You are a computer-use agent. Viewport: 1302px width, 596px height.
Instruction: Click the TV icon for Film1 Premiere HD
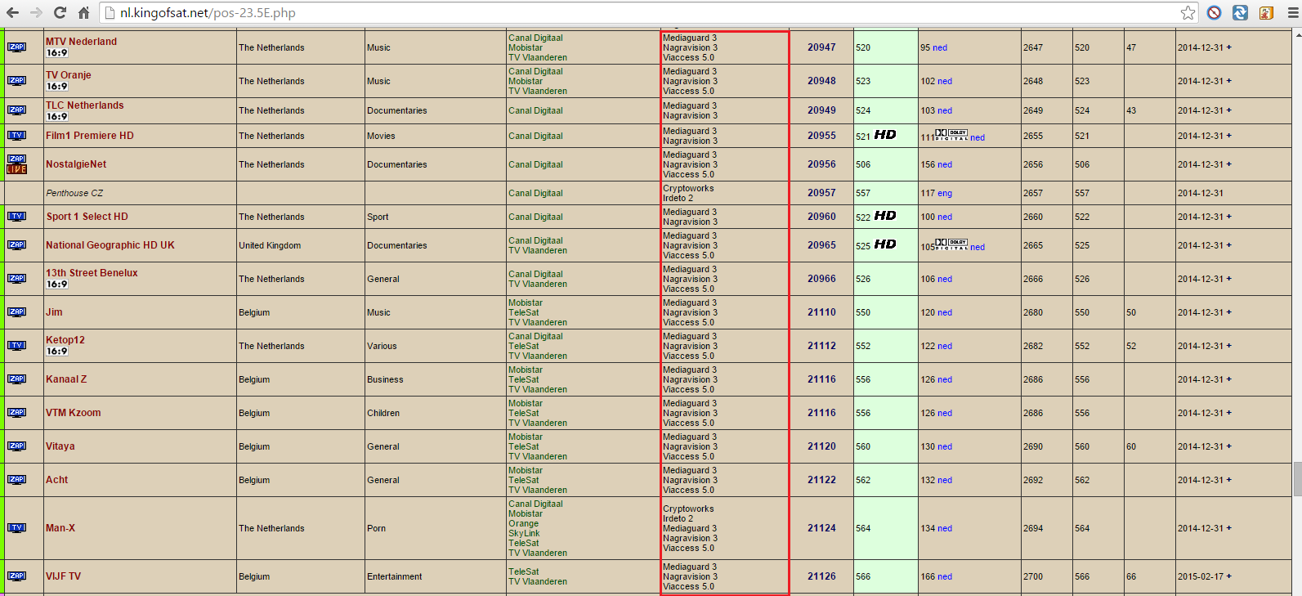16,136
